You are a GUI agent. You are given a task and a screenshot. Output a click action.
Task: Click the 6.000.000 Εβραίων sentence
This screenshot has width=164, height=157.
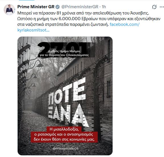pyautogui.click(x=89, y=19)
